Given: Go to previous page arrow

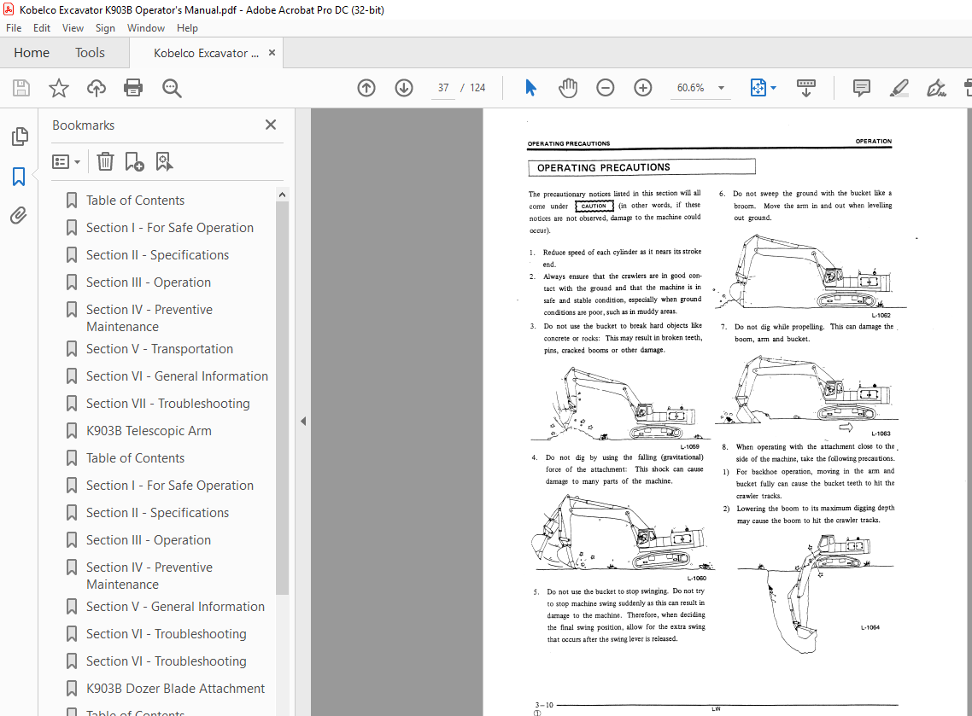Looking at the screenshot, I should (x=366, y=88).
